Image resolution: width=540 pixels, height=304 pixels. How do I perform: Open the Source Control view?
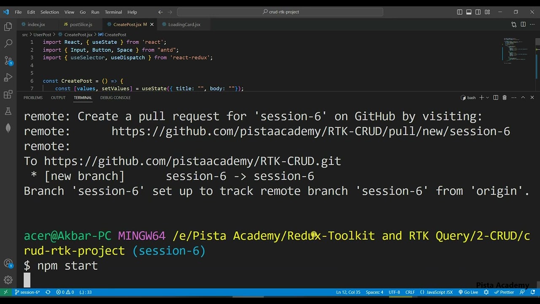click(x=8, y=60)
